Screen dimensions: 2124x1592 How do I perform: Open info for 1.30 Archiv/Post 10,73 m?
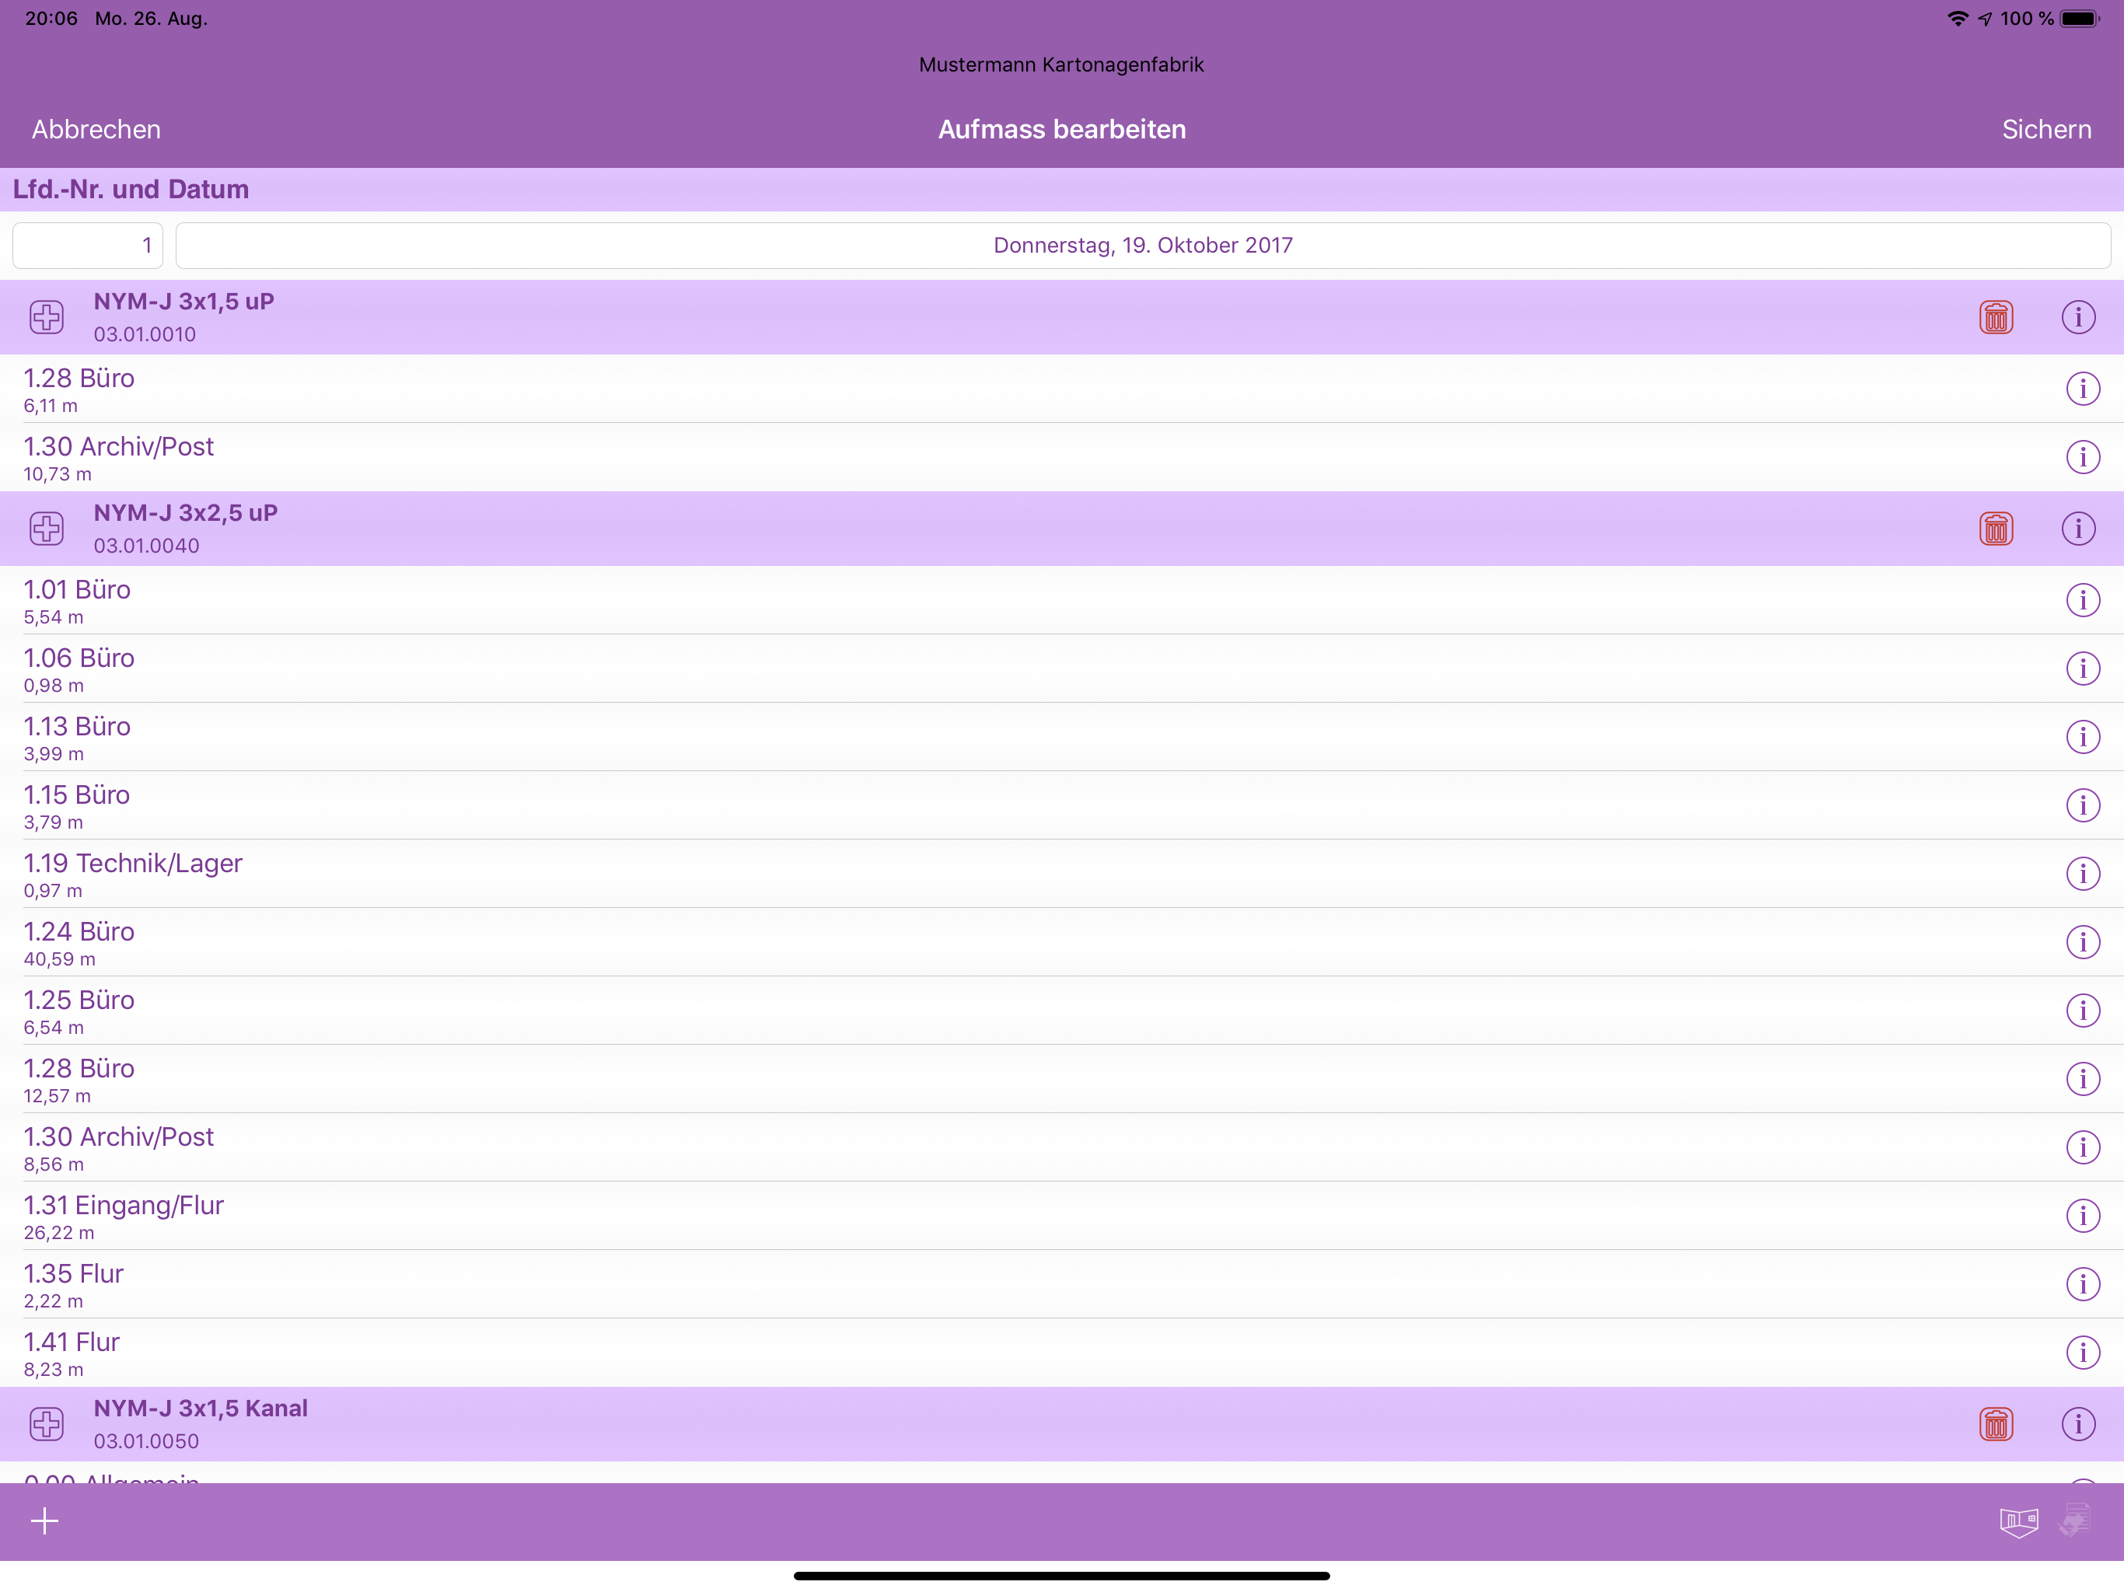[2082, 457]
